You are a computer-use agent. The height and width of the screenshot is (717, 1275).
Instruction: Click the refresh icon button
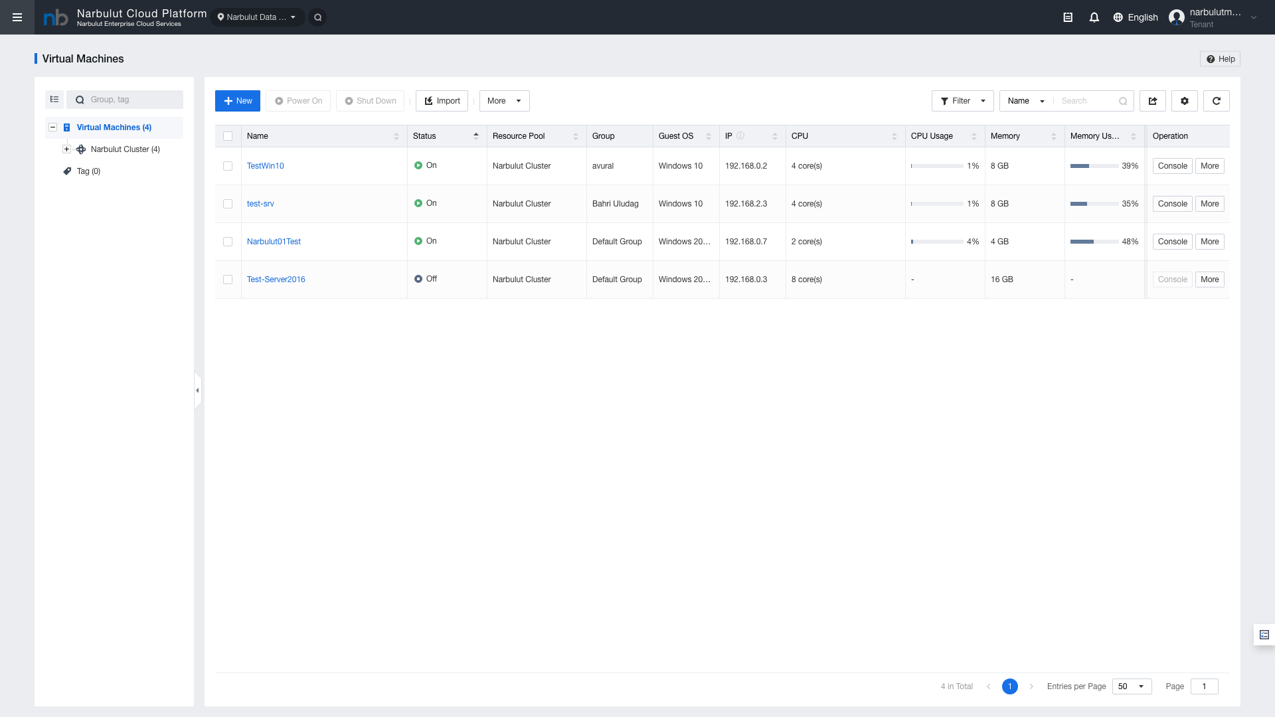1217,101
